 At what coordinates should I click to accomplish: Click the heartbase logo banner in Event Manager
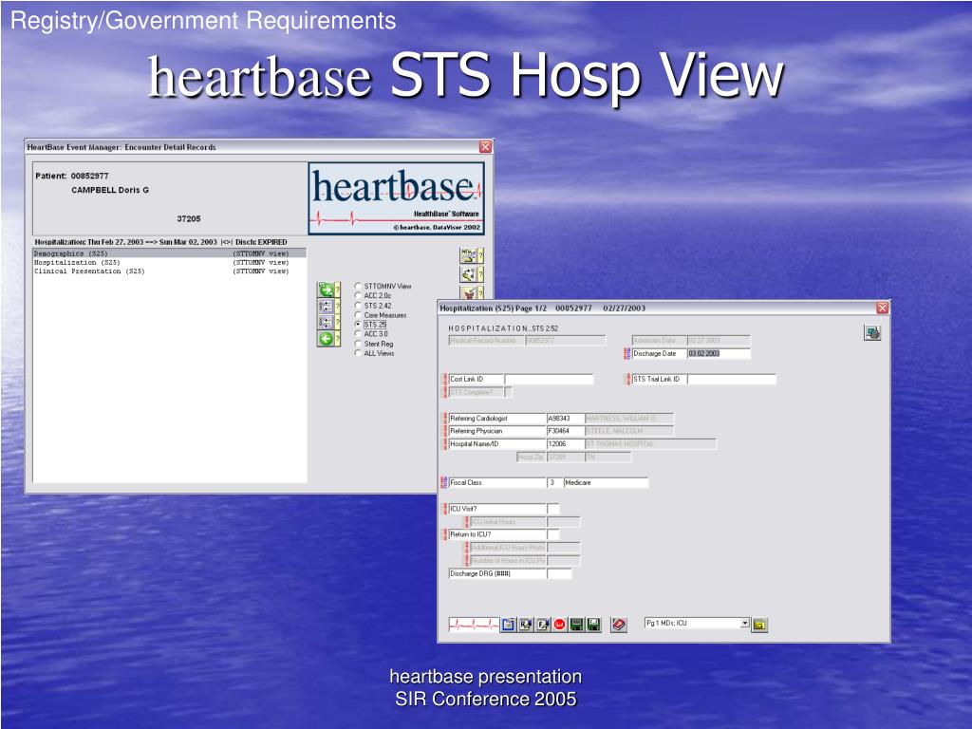pos(396,198)
